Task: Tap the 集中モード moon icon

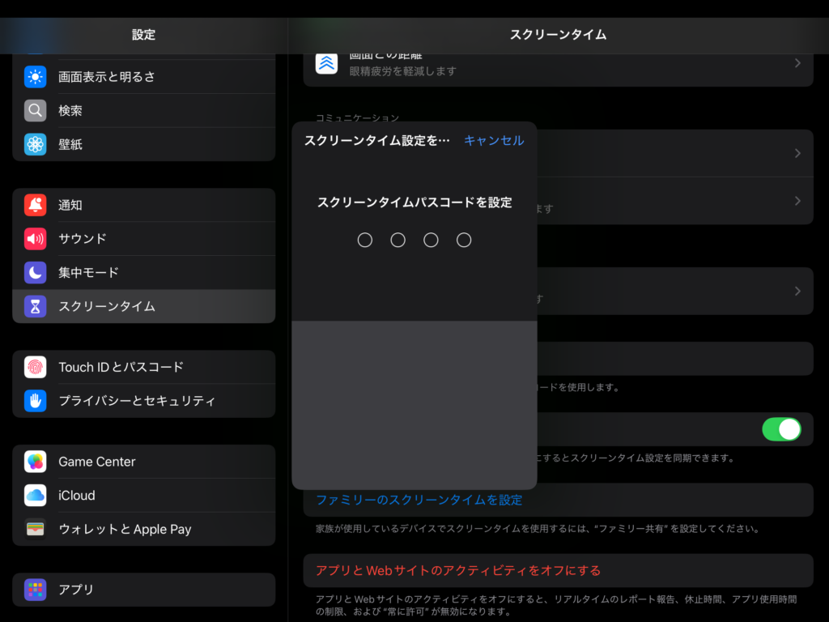Action: pyautogui.click(x=35, y=273)
